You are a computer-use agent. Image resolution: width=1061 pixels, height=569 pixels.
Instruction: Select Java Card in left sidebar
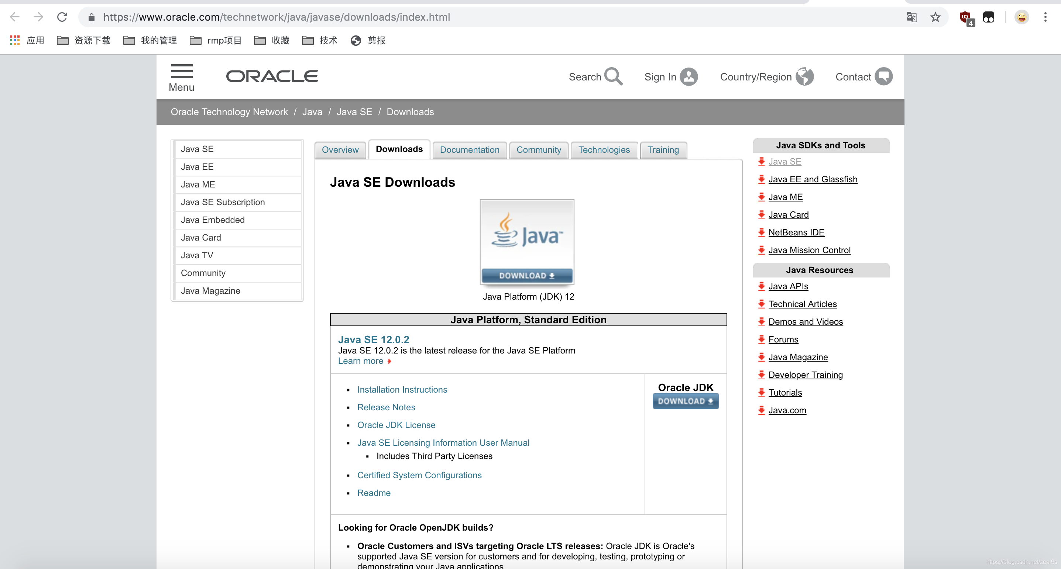[238, 238]
